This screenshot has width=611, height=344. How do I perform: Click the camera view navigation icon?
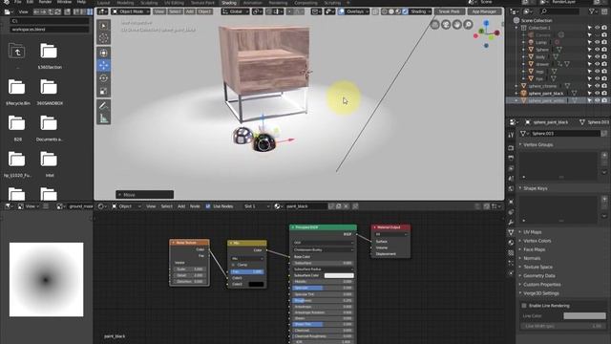tap(446, 25)
